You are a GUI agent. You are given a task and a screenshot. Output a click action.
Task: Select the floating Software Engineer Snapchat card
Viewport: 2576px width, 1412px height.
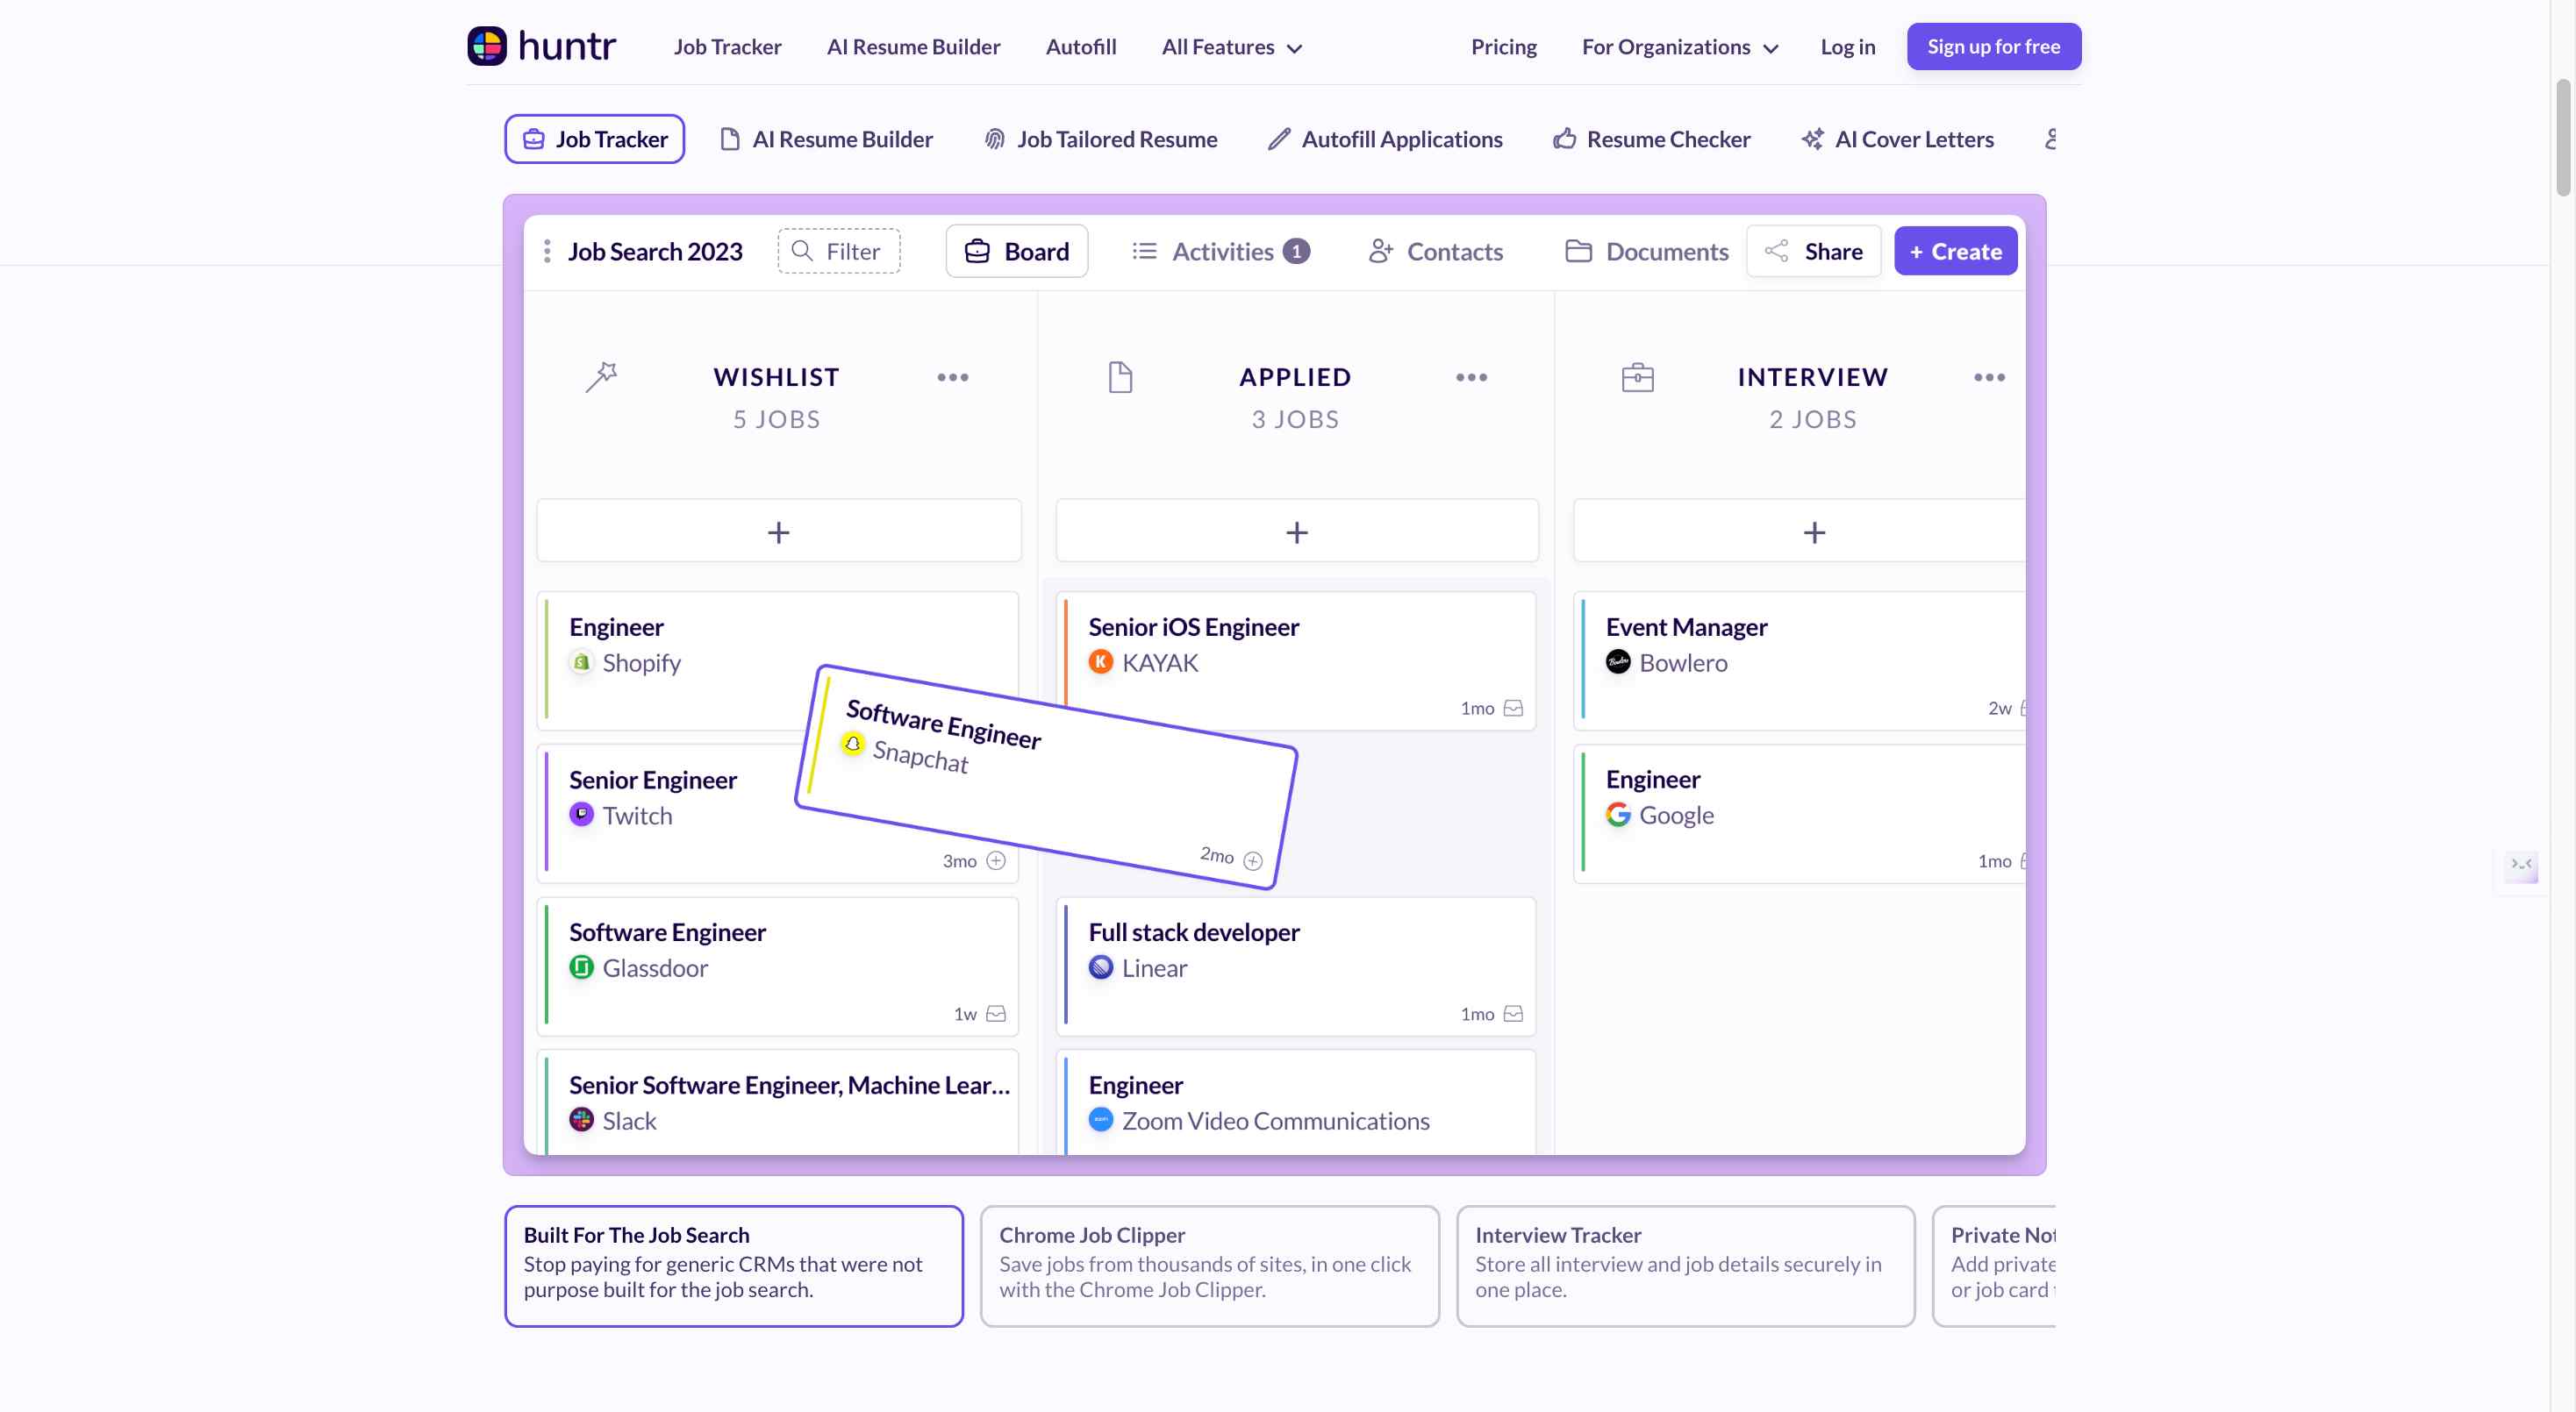(x=1046, y=777)
